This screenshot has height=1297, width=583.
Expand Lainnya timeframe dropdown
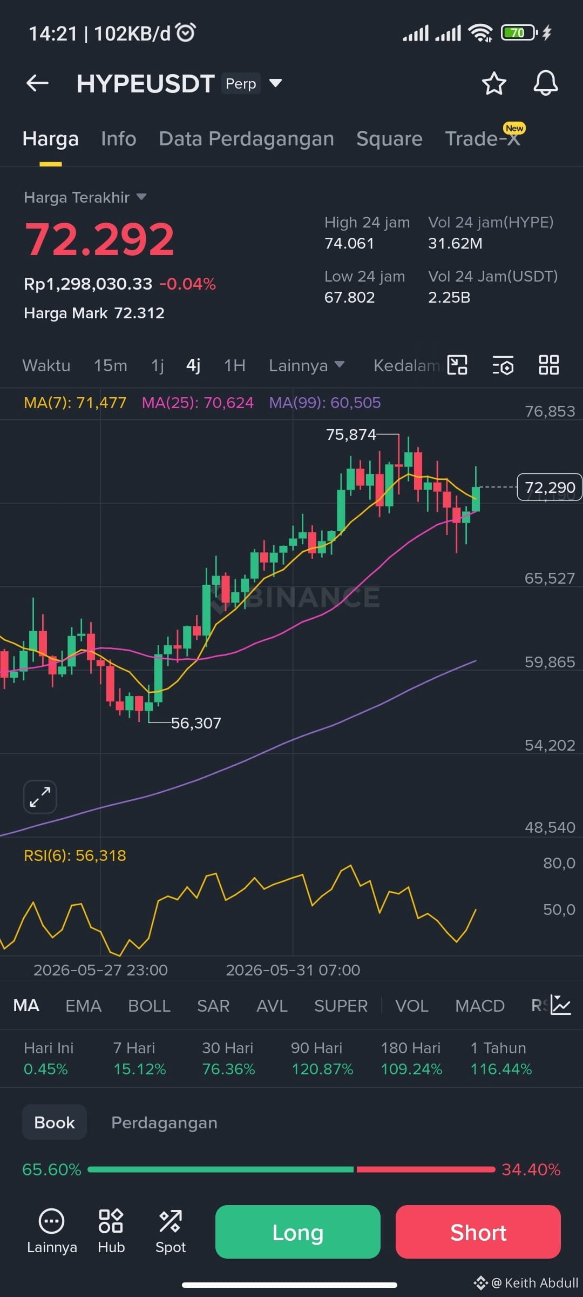307,365
